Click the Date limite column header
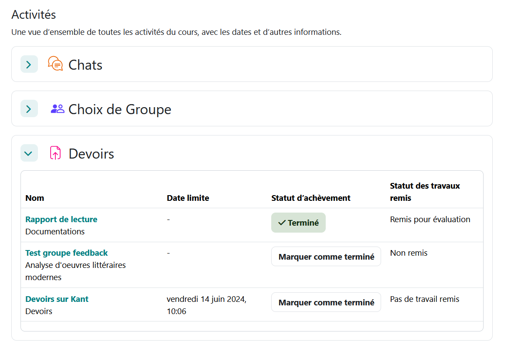This screenshot has height=345, width=518. tap(188, 198)
